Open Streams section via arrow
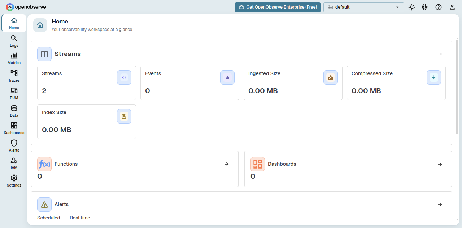The height and width of the screenshot is (228, 462). (440, 54)
